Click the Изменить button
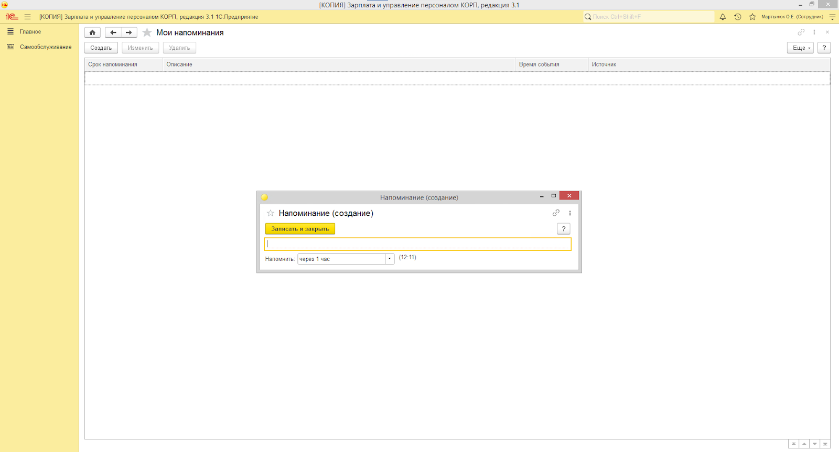The width and height of the screenshot is (839, 452). [x=141, y=48]
